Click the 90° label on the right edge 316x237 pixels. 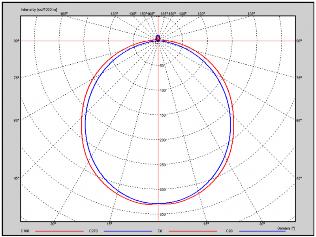[299, 41]
